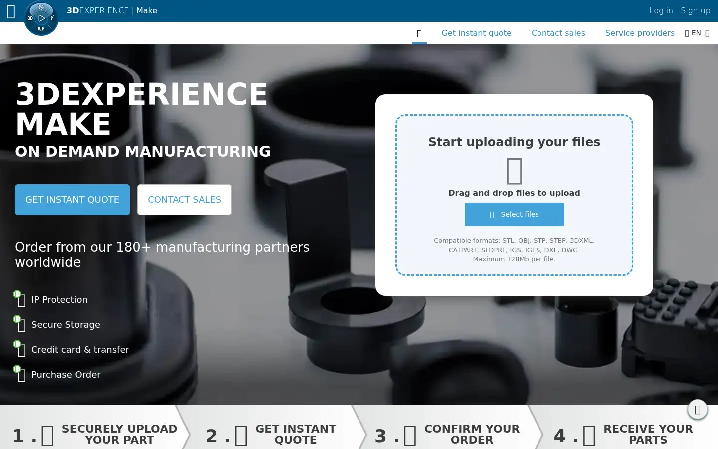Screen dimensions: 718x449
Task: Click the step 3 confirm order icon
Action: (x=410, y=436)
